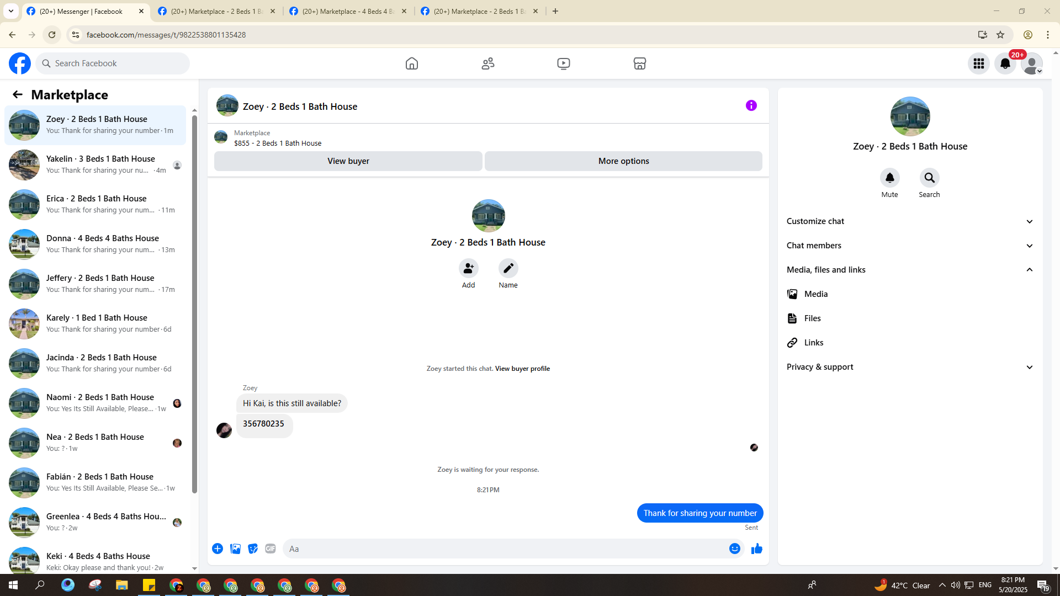The width and height of the screenshot is (1060, 596).
Task: Expand Customize chat section
Action: coord(910,221)
